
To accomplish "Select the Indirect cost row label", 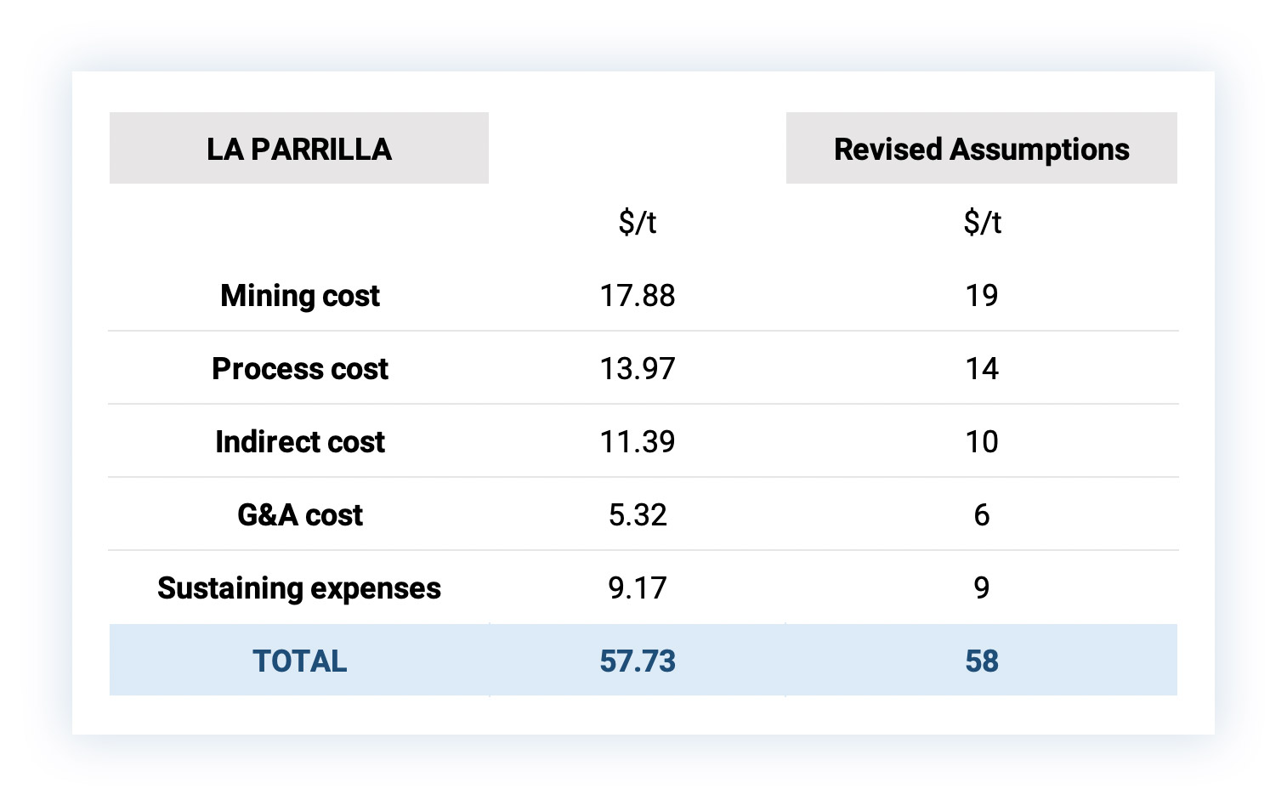I will coord(299,442).
